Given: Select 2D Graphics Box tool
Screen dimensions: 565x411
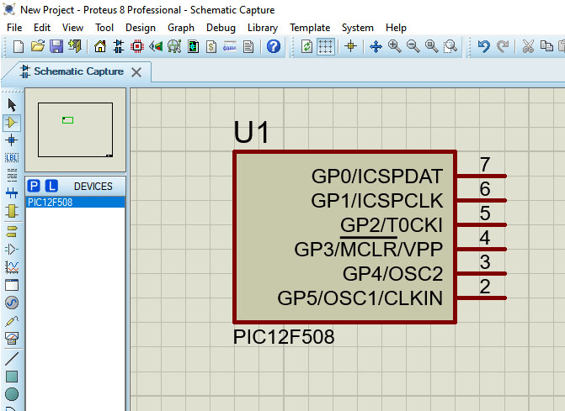Looking at the screenshot, I should point(12,377).
